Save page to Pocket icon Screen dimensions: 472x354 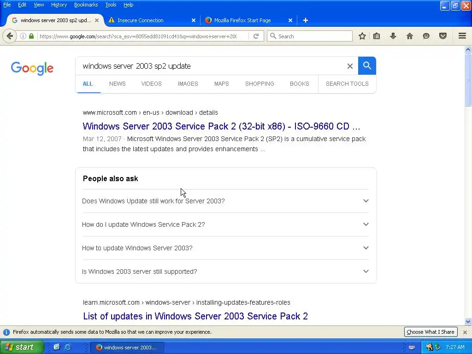click(443, 36)
